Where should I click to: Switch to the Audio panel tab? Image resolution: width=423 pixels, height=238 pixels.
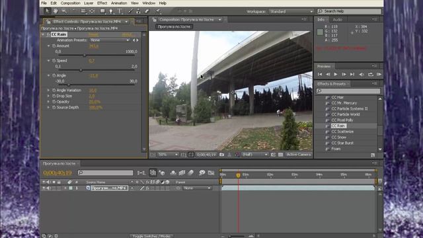(x=338, y=19)
